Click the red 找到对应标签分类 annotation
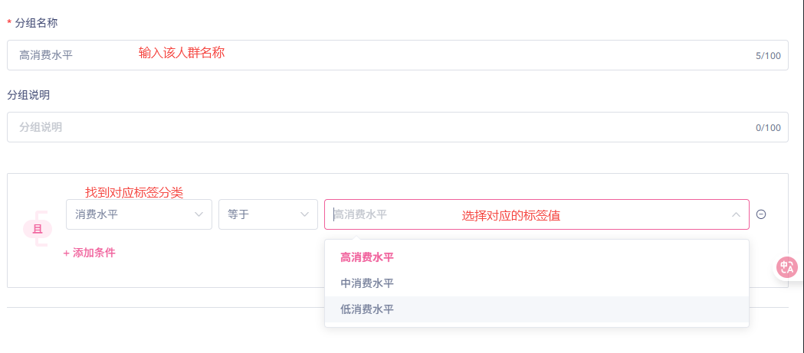Viewport: 804px width, 353px height. 134,192
